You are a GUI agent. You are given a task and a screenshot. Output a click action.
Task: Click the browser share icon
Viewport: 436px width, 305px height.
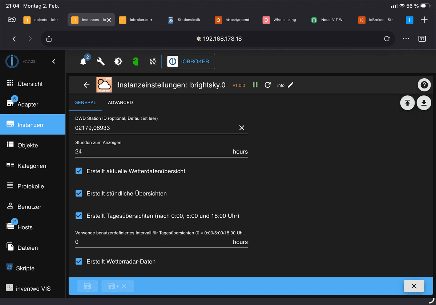[x=49, y=39]
